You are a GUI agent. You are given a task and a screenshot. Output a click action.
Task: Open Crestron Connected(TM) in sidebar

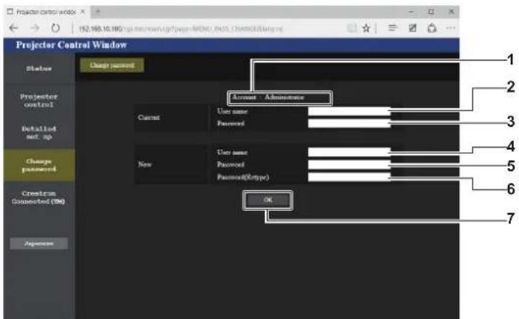[x=39, y=197]
